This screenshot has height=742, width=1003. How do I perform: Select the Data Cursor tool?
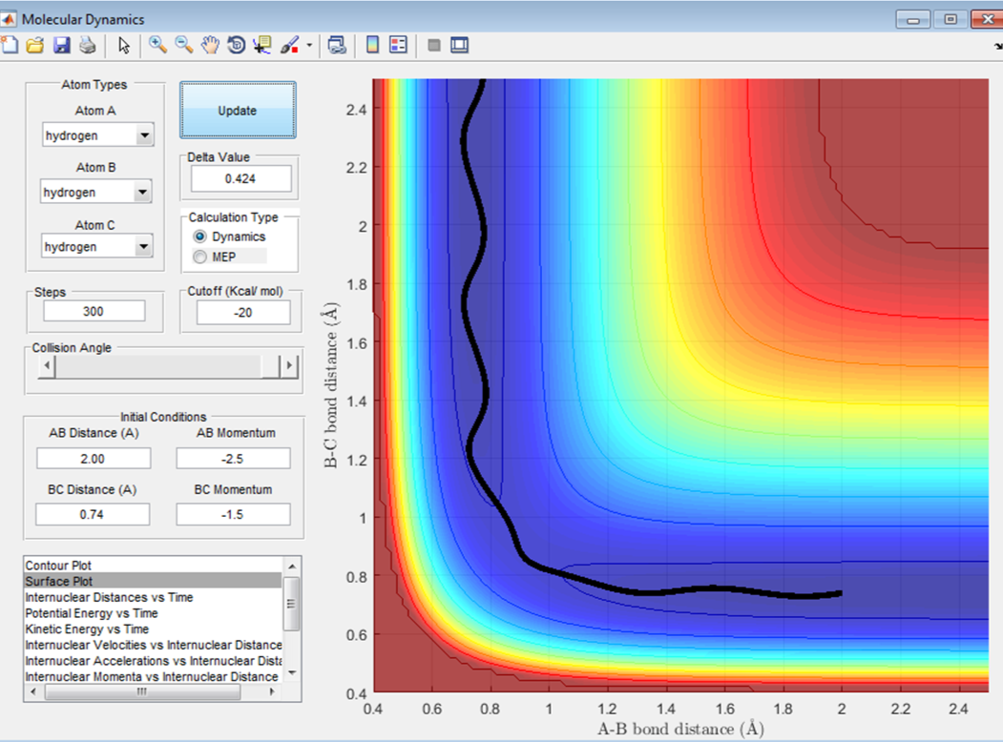(x=262, y=45)
